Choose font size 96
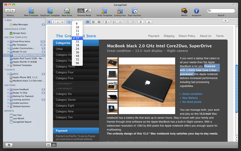The height and width of the screenshot is (151, 241). click(77, 63)
